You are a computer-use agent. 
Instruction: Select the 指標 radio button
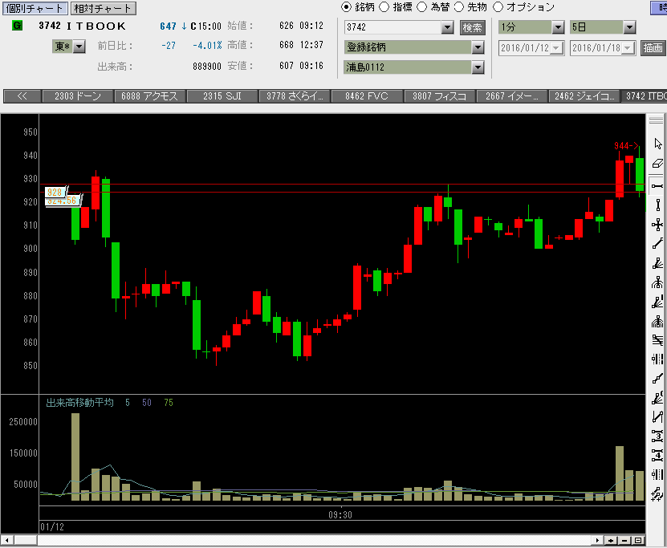coord(384,6)
